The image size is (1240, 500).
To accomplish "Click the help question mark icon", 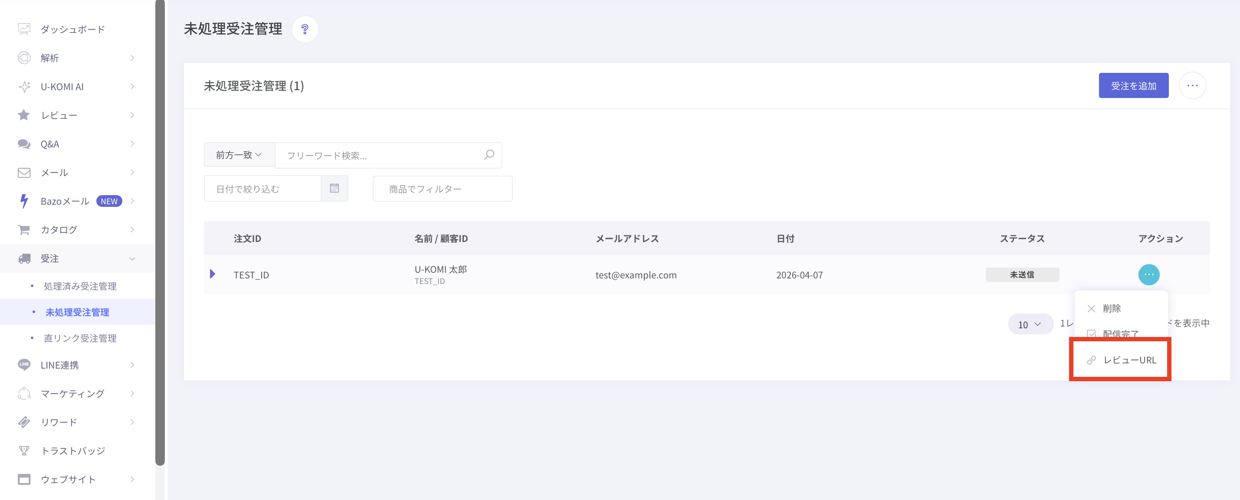I will (x=305, y=29).
